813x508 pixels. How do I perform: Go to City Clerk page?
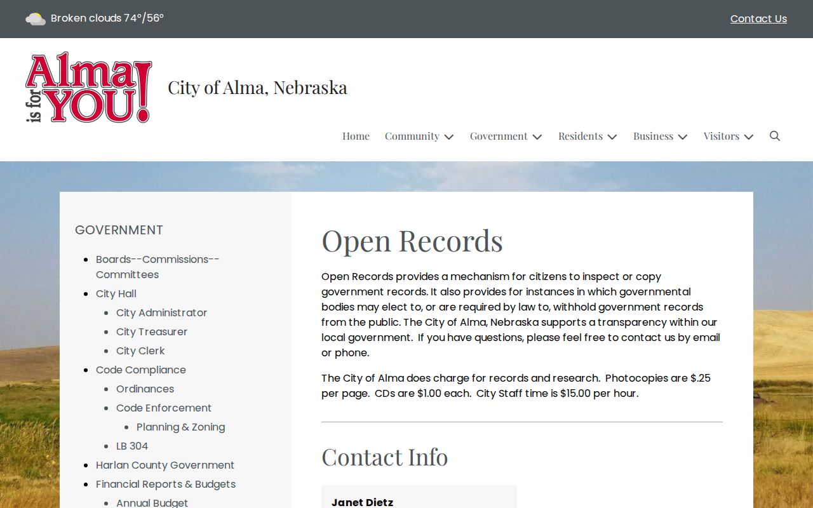(140, 351)
